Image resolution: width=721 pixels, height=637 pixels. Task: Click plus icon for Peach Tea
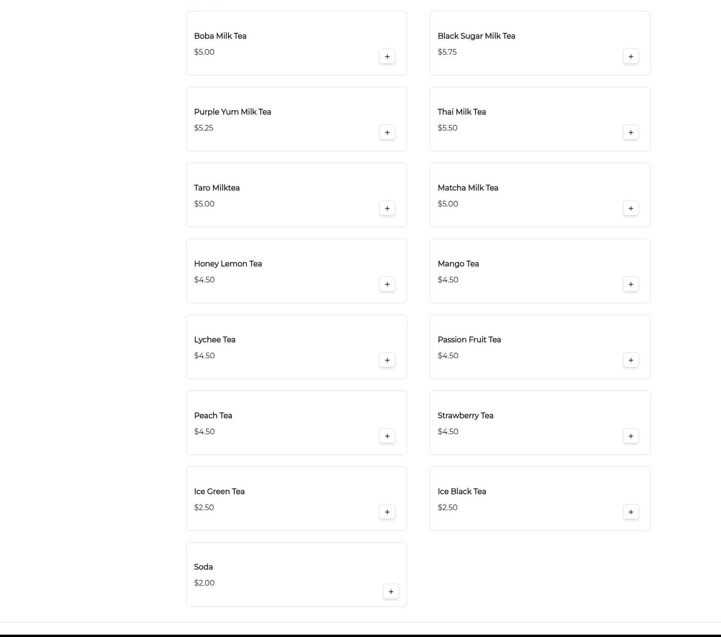tap(387, 436)
